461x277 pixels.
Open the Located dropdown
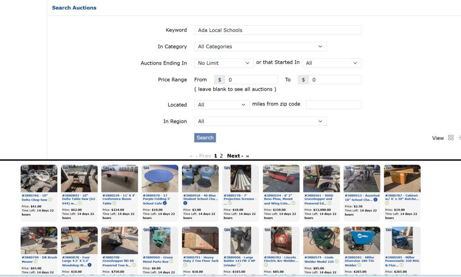click(222, 105)
